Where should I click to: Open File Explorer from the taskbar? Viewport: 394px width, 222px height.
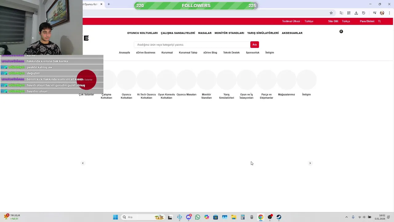pos(233,217)
